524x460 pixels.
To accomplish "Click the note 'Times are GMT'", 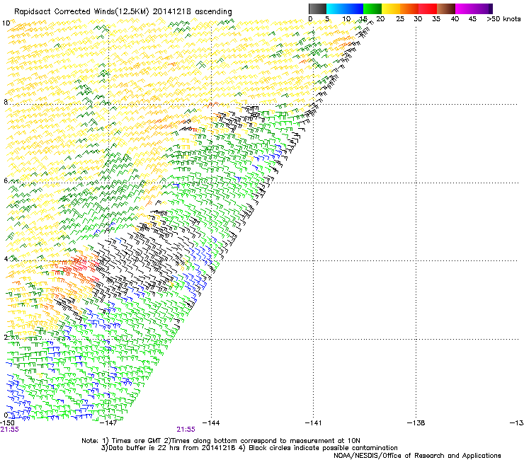I will [x=137, y=441].
